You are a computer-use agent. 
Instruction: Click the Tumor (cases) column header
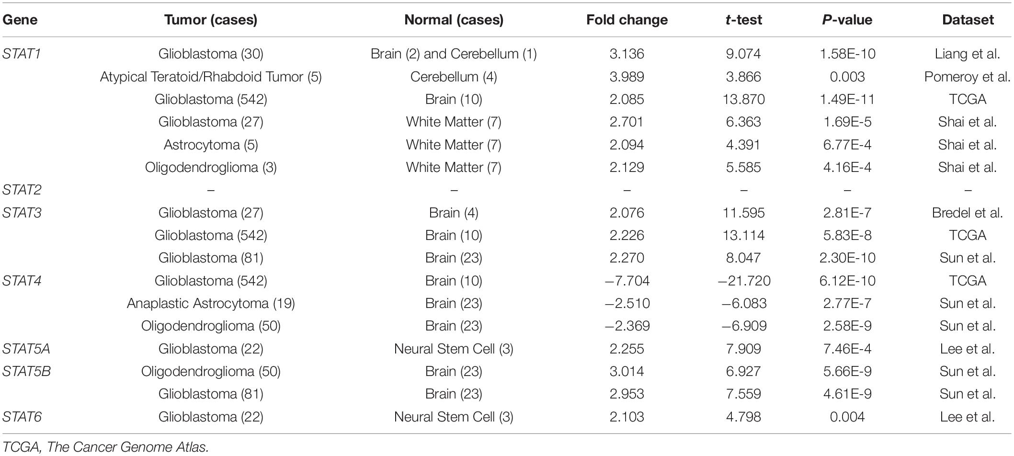[x=211, y=20]
